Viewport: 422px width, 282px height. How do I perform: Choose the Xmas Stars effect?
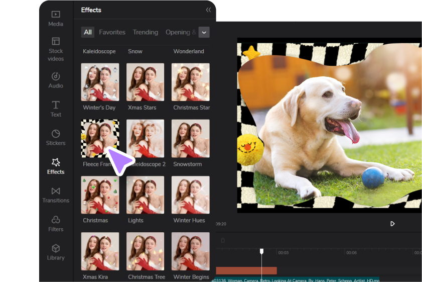pyautogui.click(x=145, y=82)
